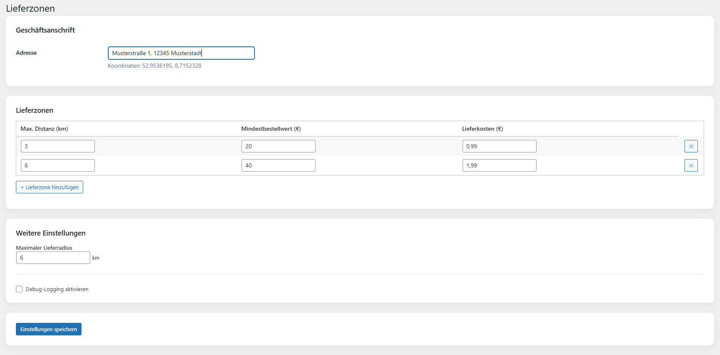
Task: Select the Lieferkosten field showing 1,99
Action: pyautogui.click(x=499, y=165)
